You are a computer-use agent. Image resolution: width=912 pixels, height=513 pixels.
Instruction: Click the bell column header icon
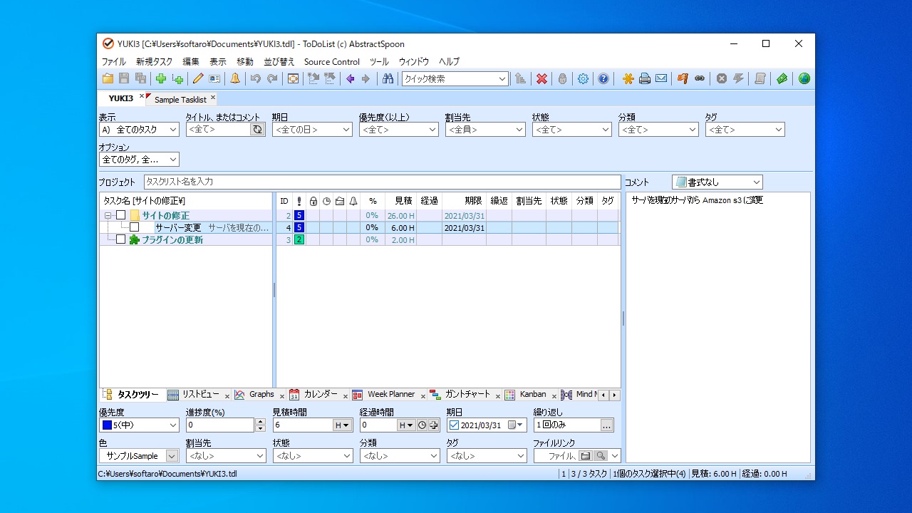(353, 201)
